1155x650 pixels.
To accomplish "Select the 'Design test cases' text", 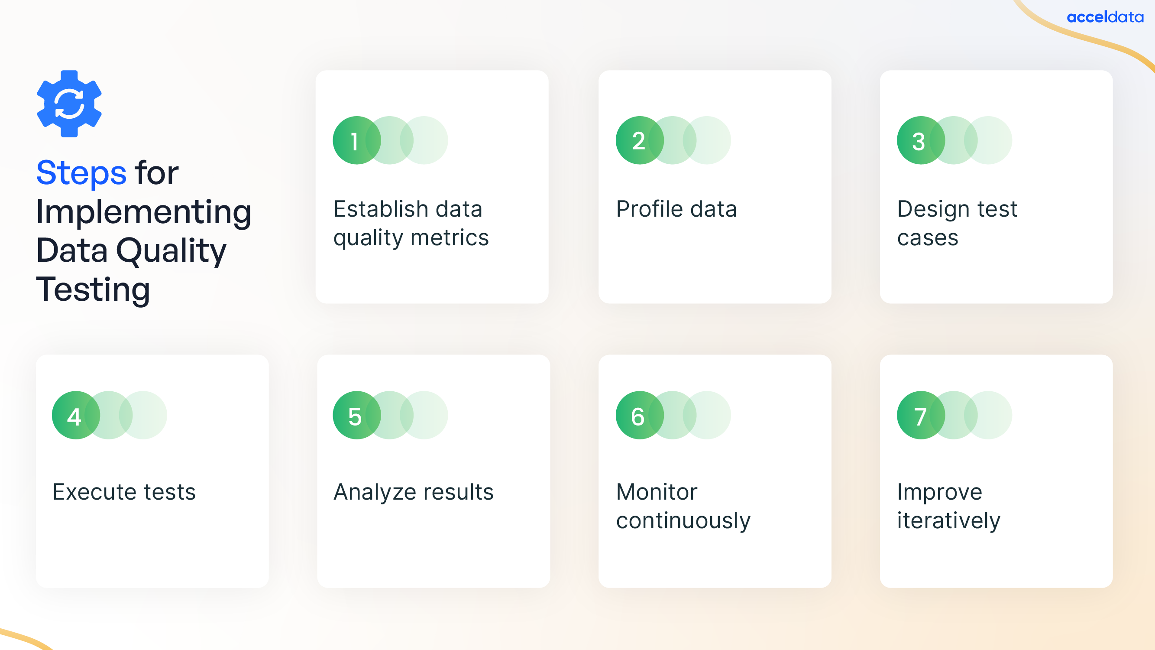I will 957,223.
